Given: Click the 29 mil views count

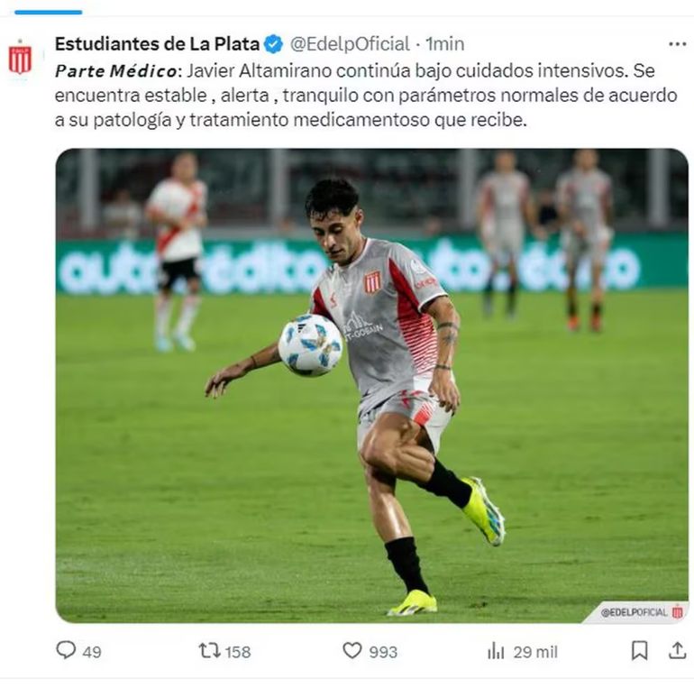Looking at the screenshot, I should 535,652.
